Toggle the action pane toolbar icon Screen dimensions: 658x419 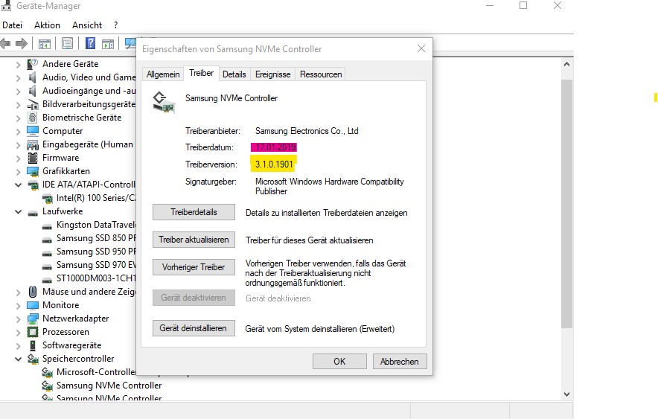tap(108, 43)
